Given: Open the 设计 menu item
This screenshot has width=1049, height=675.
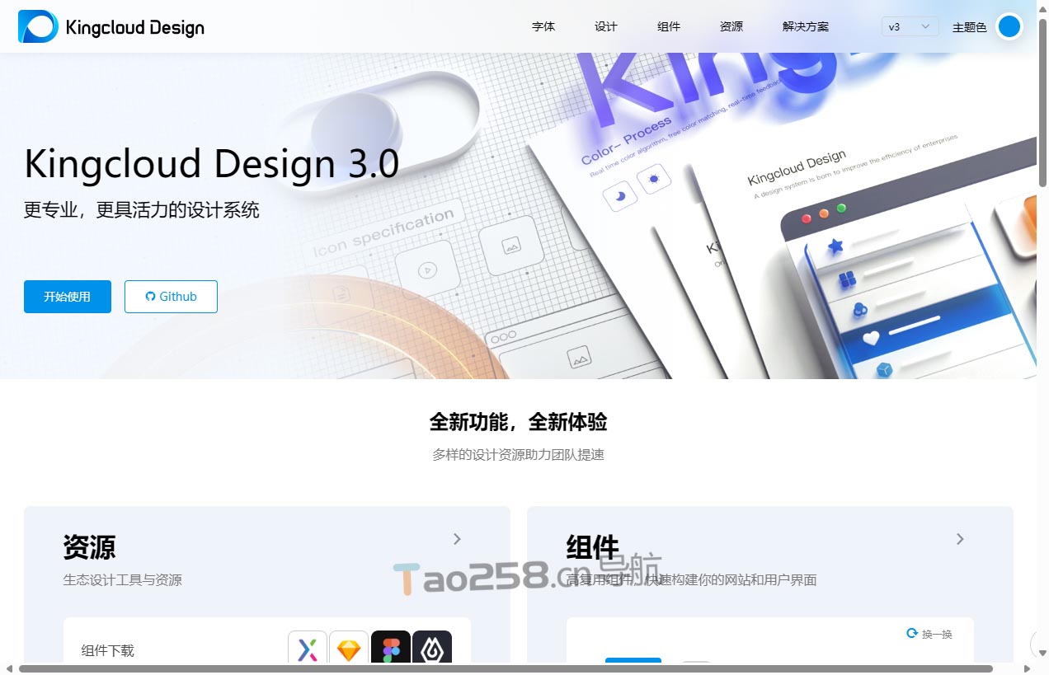Looking at the screenshot, I should point(606,26).
